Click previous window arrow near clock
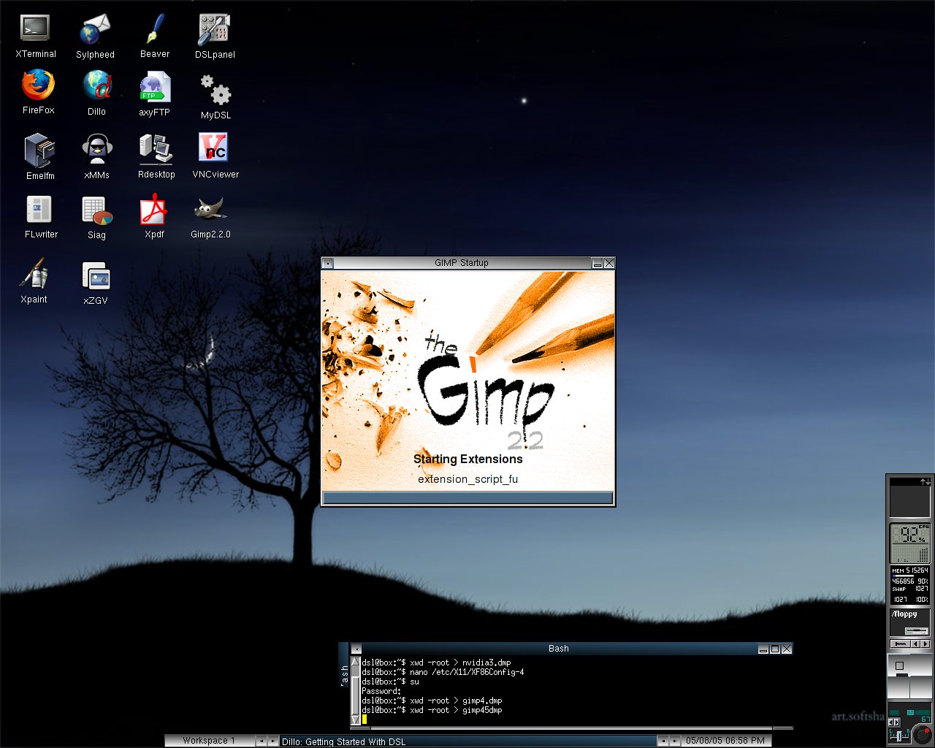Image resolution: width=935 pixels, height=748 pixels. (x=663, y=741)
